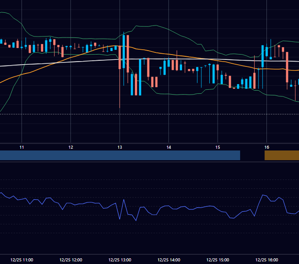Viewport: 299px width, 264px height.
Task: Click the 12/25 15:00 time axis label
Action: click(x=218, y=260)
